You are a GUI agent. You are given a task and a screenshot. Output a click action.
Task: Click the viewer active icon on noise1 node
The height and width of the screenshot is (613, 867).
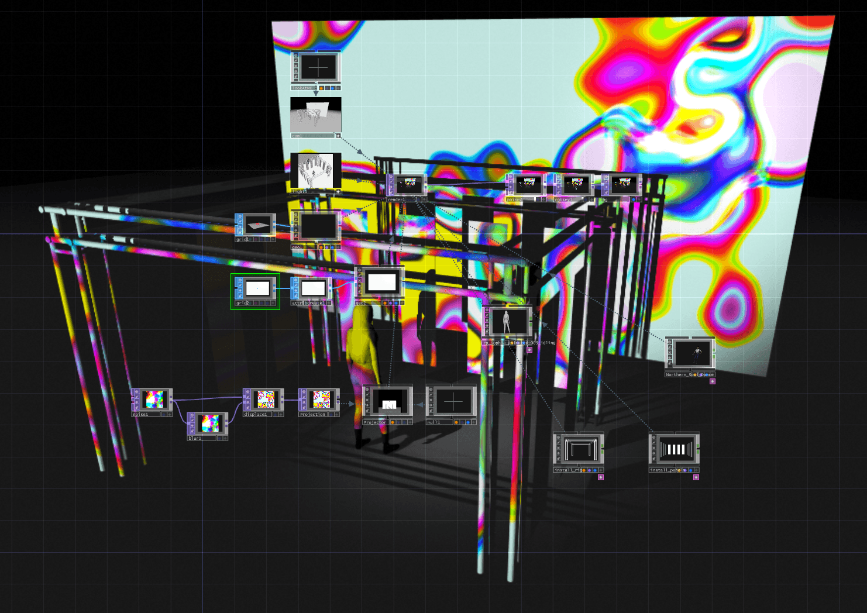click(135, 392)
